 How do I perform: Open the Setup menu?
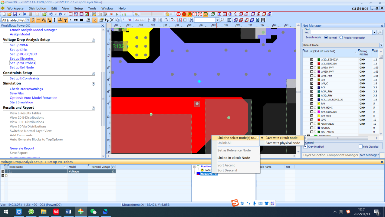79,8
